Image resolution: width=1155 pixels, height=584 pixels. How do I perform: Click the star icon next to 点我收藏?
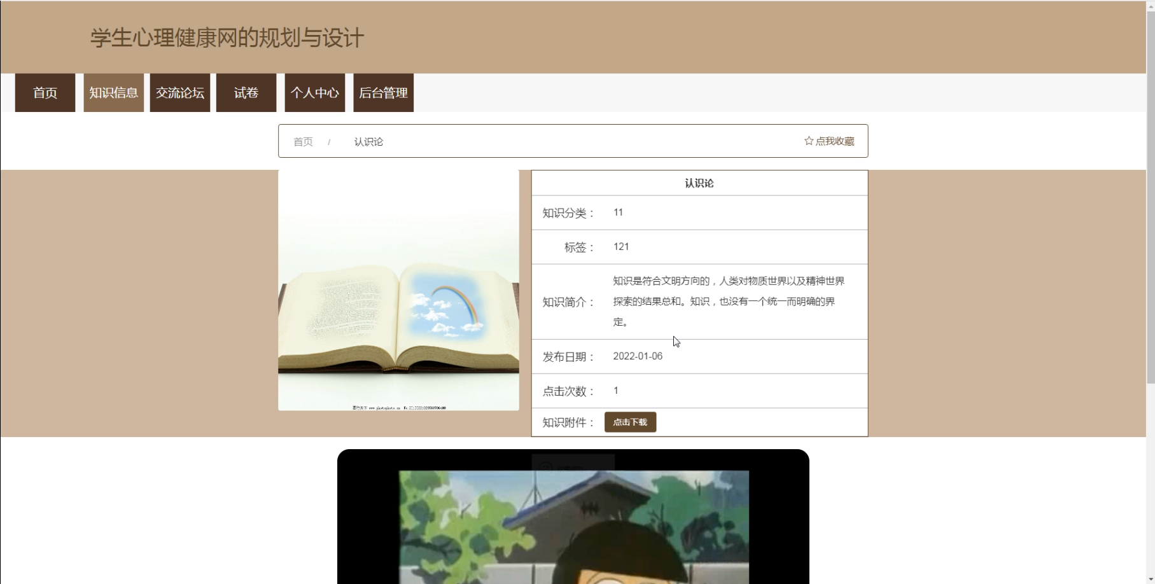(x=808, y=141)
